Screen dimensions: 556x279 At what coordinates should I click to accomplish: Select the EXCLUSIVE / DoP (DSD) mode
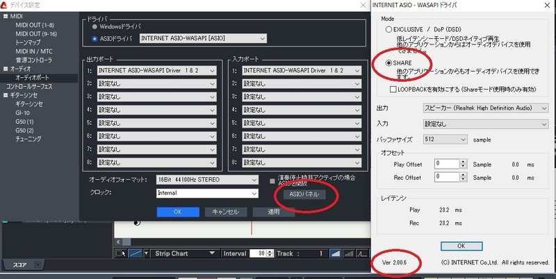pyautogui.click(x=389, y=29)
